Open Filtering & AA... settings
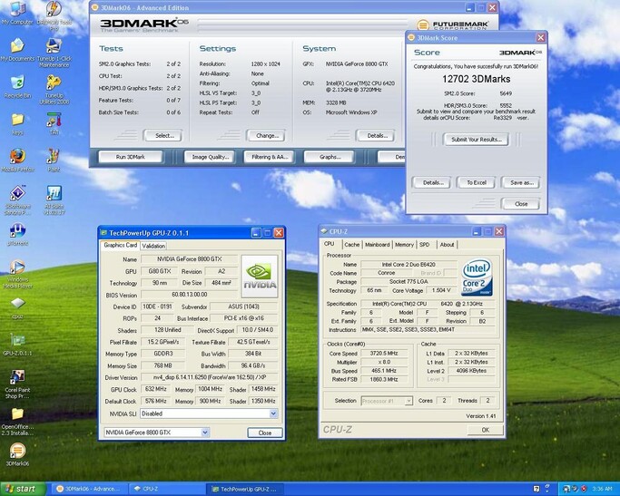This screenshot has width=620, height=496. pyautogui.click(x=269, y=157)
